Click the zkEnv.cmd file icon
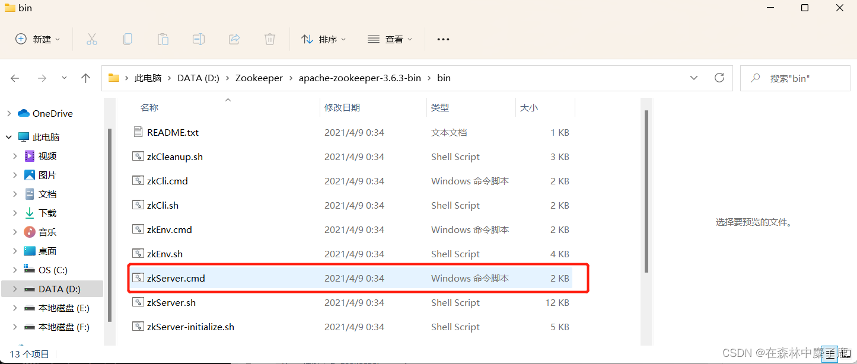 tap(138, 229)
